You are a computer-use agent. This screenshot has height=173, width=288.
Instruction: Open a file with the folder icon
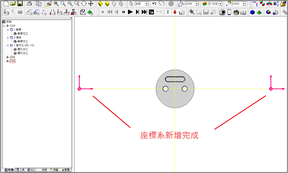[x=13, y=3]
